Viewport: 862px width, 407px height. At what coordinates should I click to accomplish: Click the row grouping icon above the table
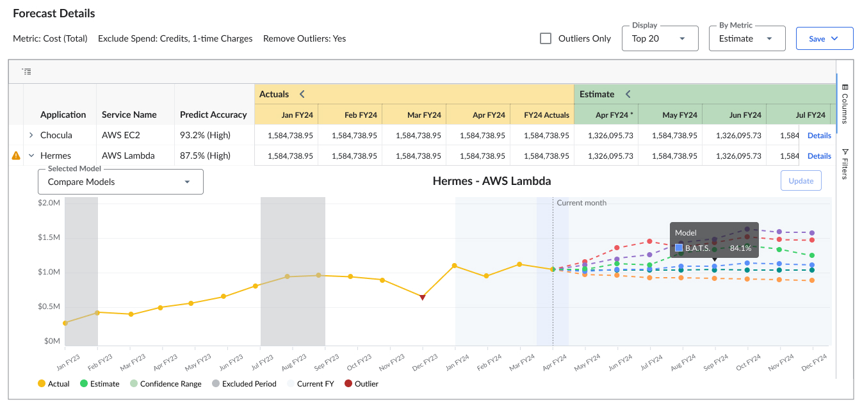click(x=26, y=72)
